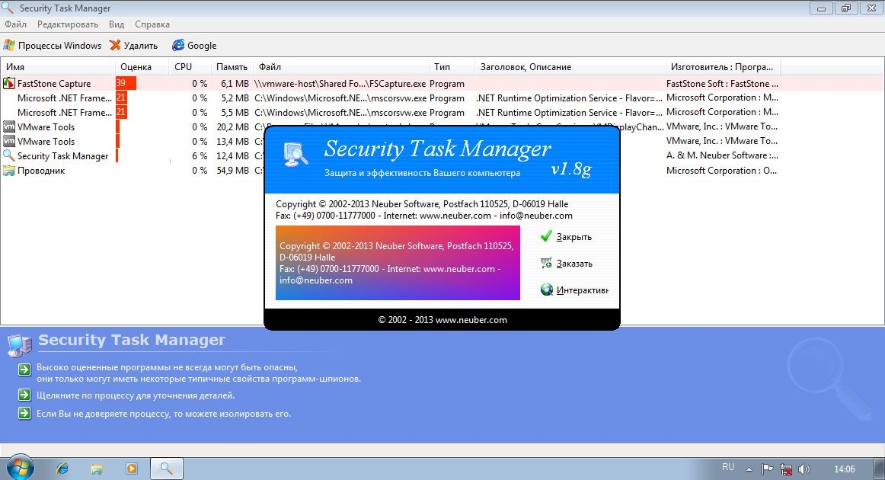Click the Удалить toolbar button

coord(134,45)
